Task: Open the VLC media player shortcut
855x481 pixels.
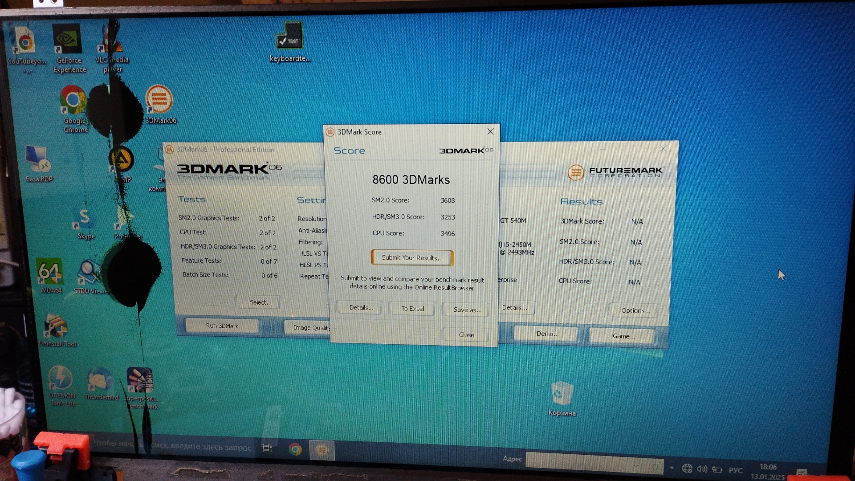Action: click(111, 49)
